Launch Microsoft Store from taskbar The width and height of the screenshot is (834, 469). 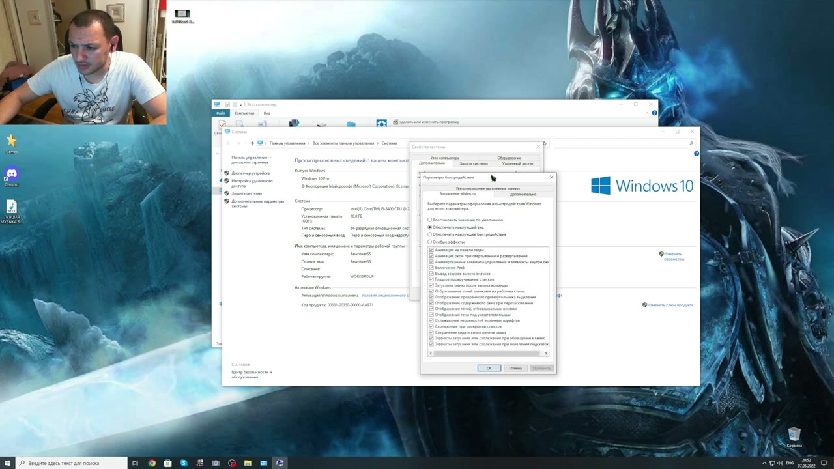click(167, 463)
